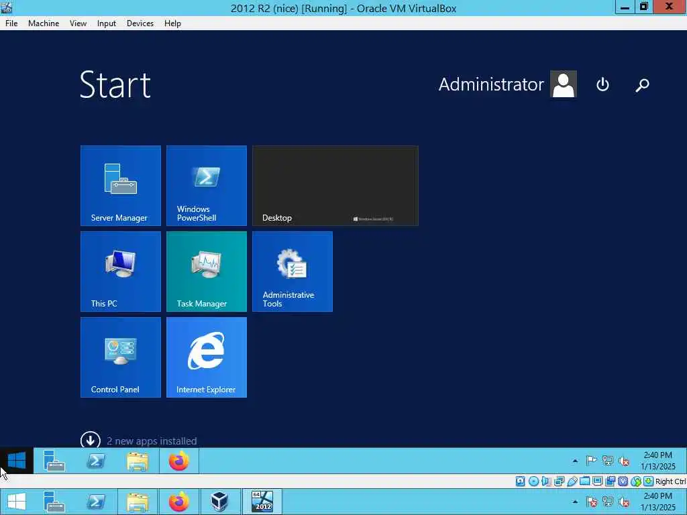This screenshot has width=687, height=515.
Task: Open the VirtualBox Help menu
Action: [172, 23]
